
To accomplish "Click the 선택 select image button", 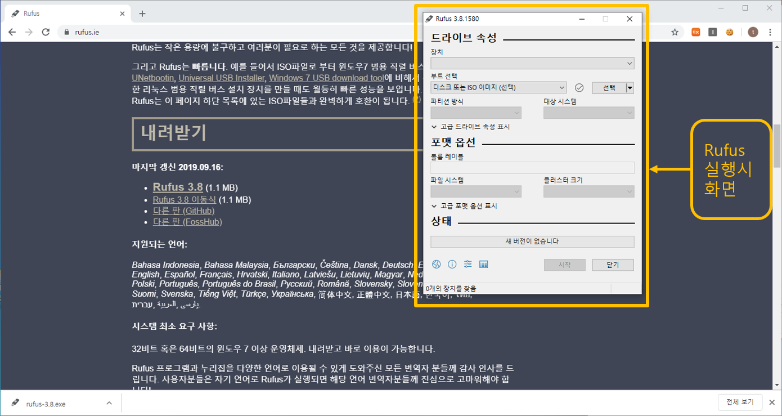I will click(x=609, y=88).
